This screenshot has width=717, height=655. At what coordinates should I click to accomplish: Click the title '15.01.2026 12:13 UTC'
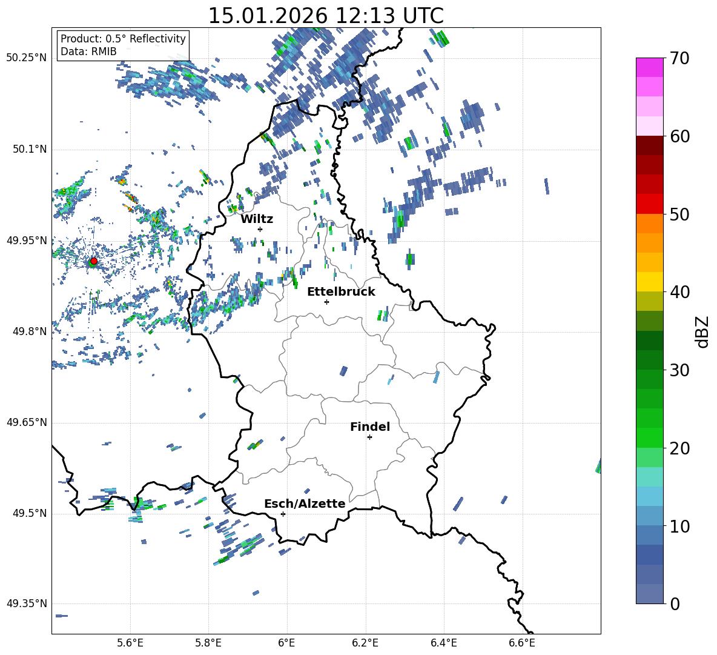pyautogui.click(x=326, y=16)
